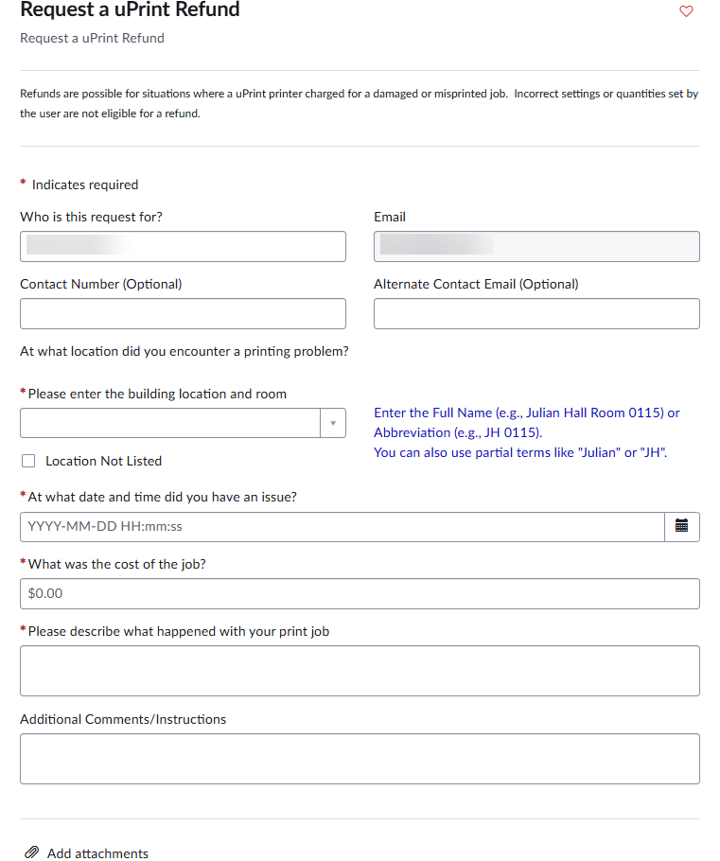Click the read-only Email field
Image resolution: width=720 pixels, height=861 pixels.
(536, 247)
